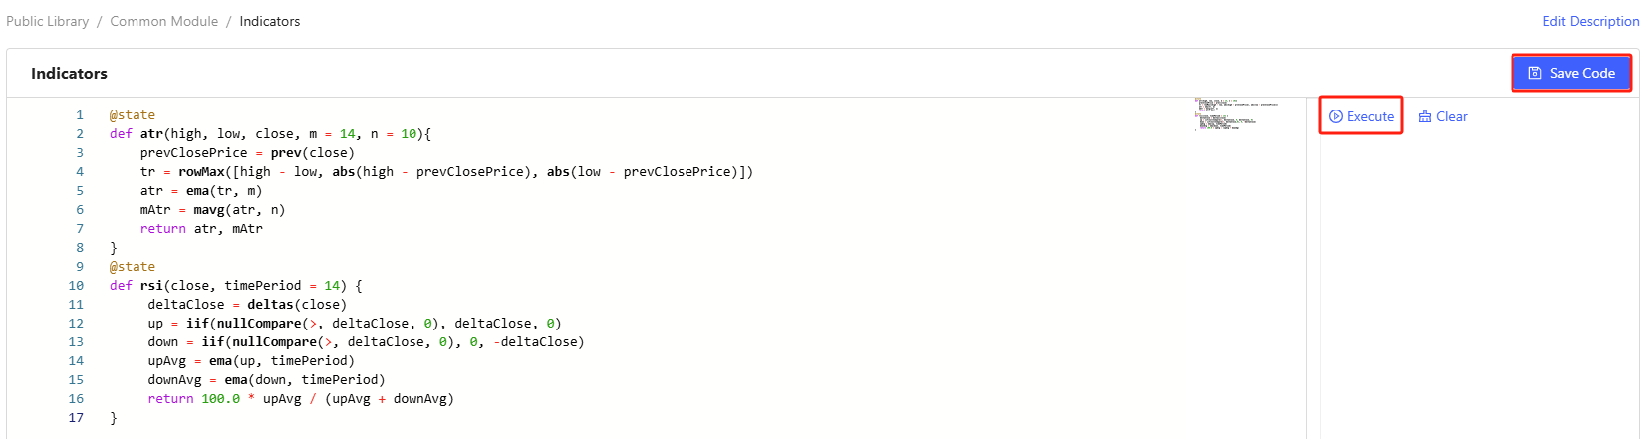
Task: Click the 'return atr, mAtr' line
Action: click(x=201, y=229)
